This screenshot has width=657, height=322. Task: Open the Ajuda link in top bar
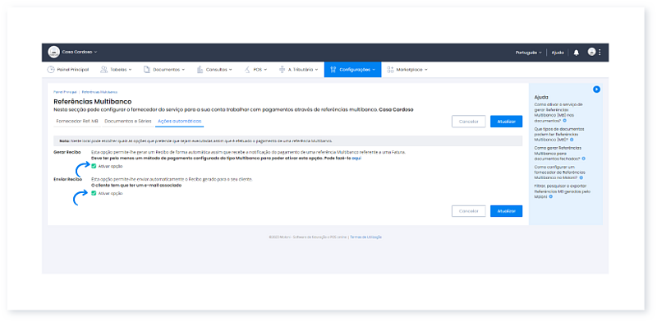[x=558, y=53]
